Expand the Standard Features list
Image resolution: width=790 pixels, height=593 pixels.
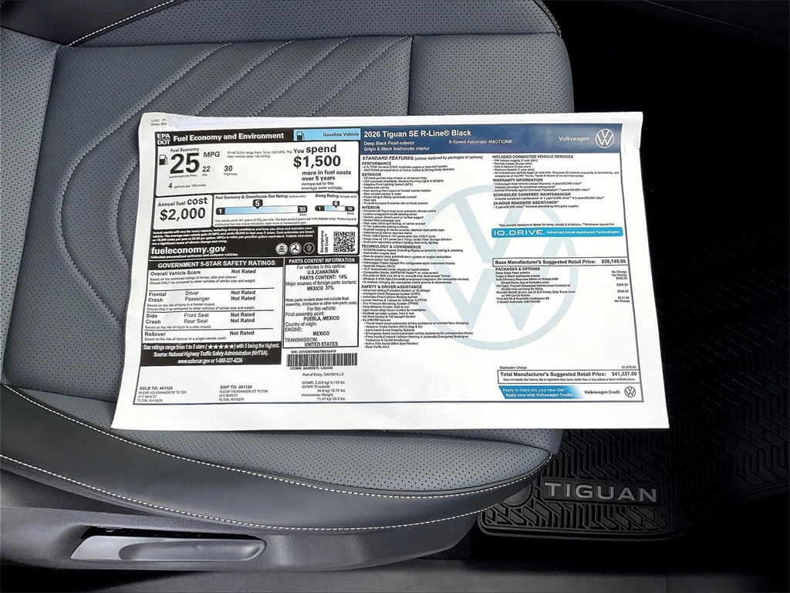386,156
